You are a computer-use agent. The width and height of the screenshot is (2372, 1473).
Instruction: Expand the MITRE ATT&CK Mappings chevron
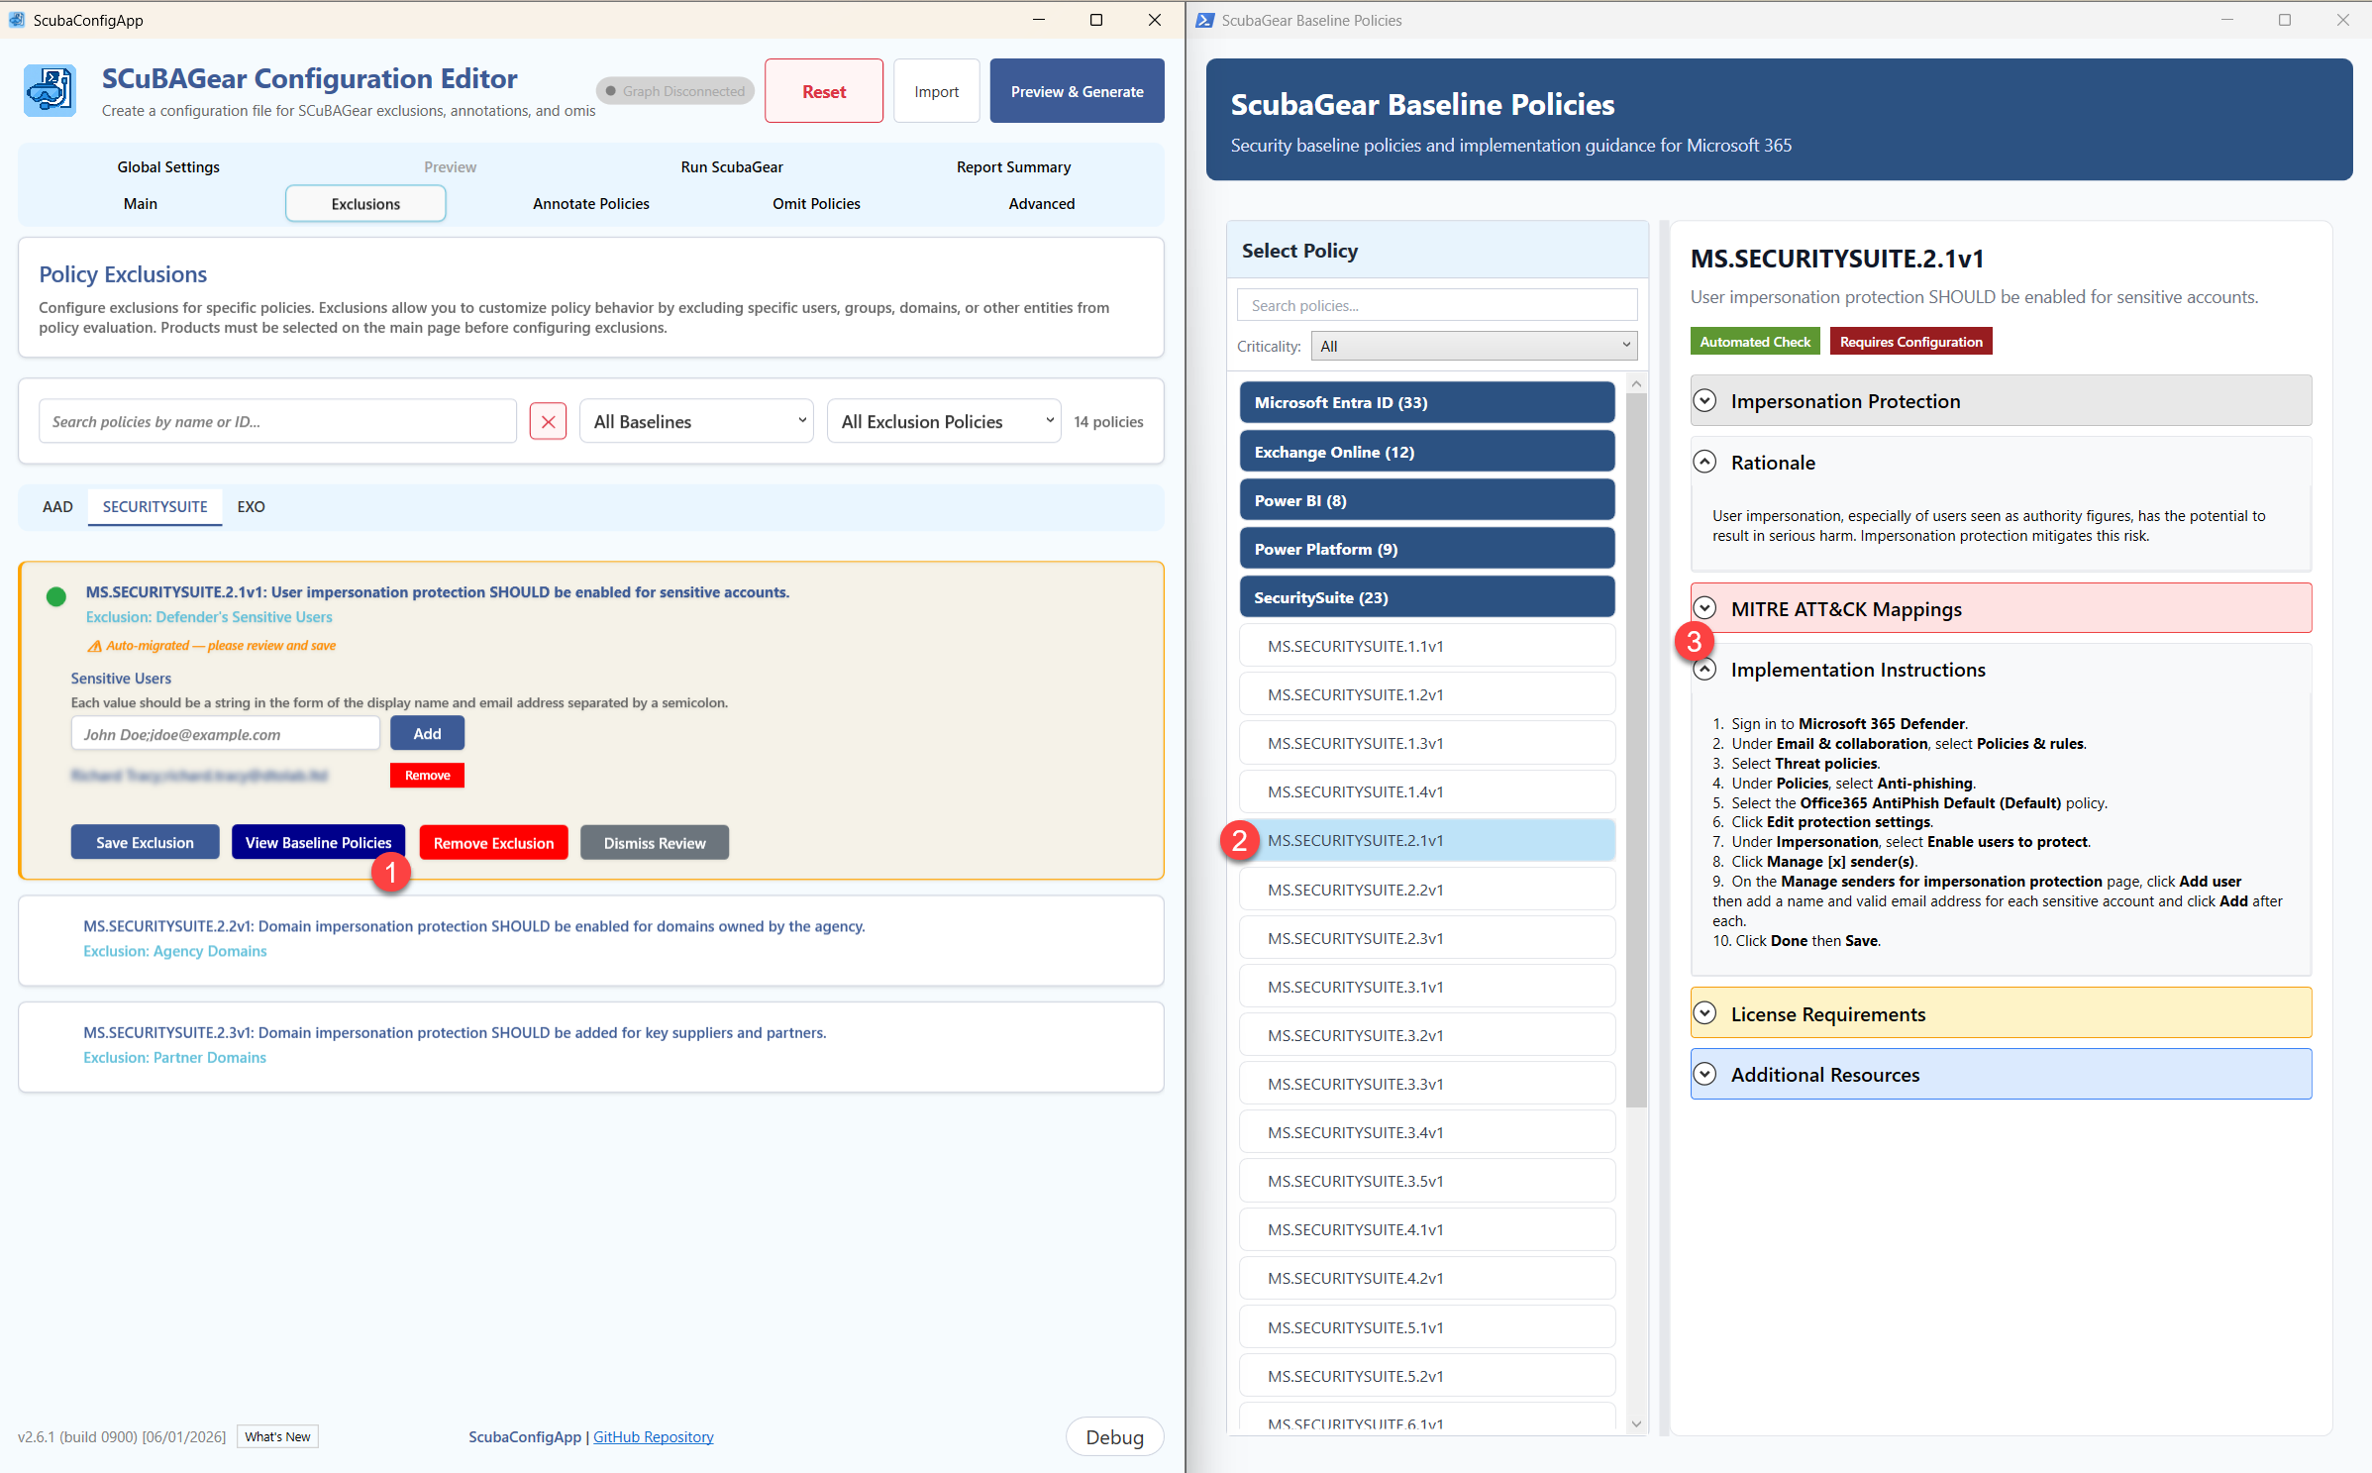click(1704, 608)
